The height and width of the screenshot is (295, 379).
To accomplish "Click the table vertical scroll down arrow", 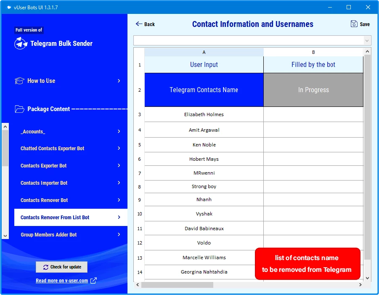I will (x=367, y=278).
